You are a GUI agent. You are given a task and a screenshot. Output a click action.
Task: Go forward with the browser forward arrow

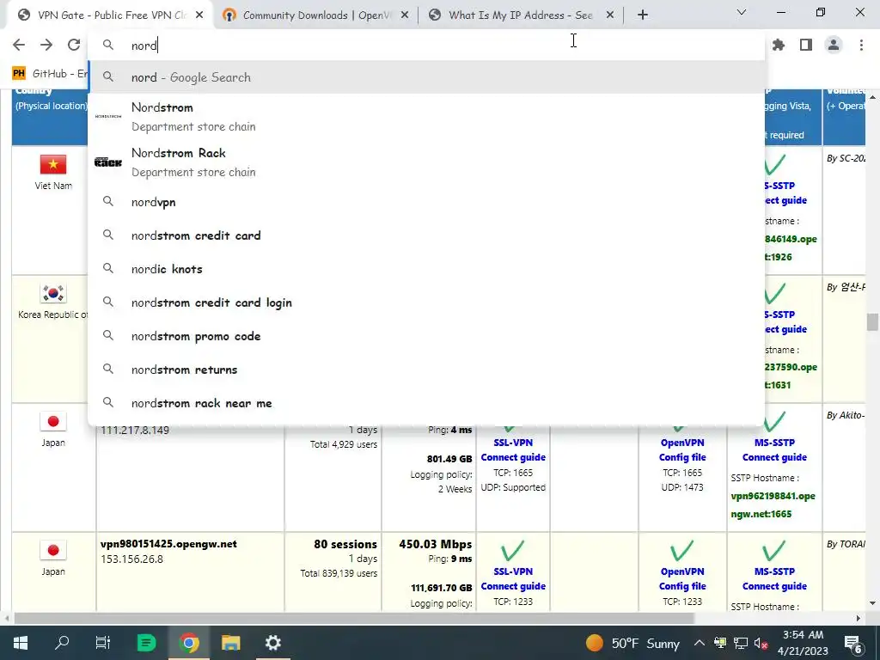click(46, 45)
